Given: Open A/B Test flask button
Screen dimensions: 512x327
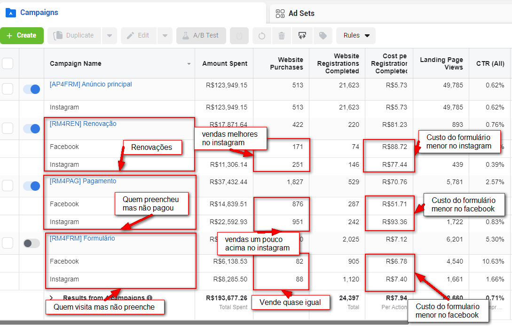Looking at the screenshot, I should (201, 36).
